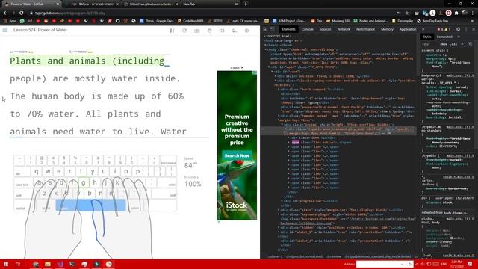Open the Performance tab in DevTools
The image size is (478, 269).
365,29
